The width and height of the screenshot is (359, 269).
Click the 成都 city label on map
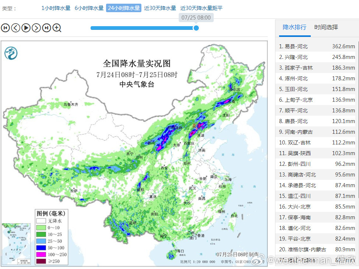[x=140, y=190]
